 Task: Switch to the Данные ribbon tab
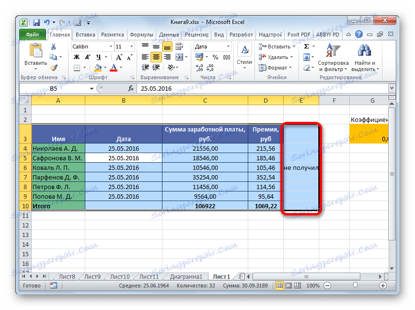click(x=169, y=35)
